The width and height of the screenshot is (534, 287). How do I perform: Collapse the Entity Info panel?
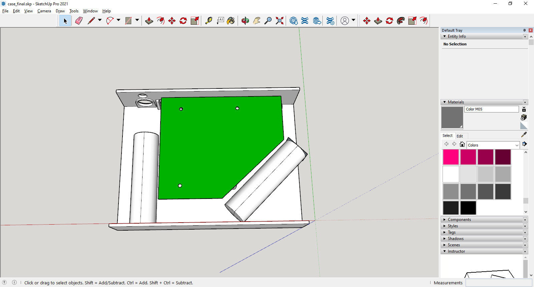445,36
